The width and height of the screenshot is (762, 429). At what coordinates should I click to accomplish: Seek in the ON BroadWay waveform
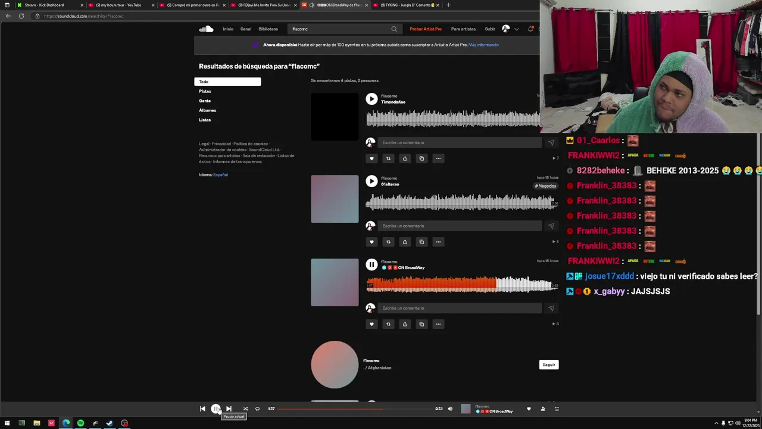tap(462, 285)
